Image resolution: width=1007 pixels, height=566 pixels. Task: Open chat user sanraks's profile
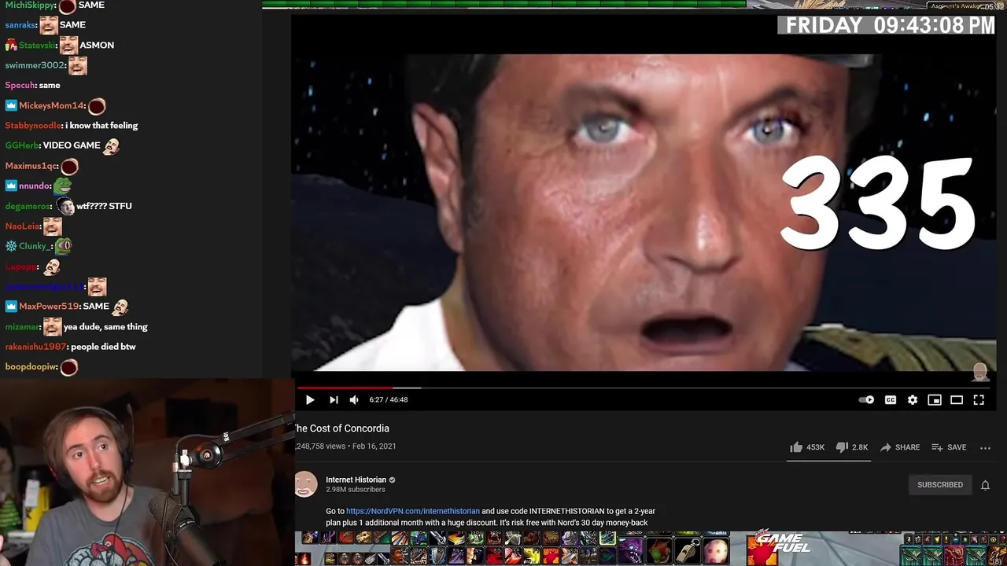[x=20, y=25]
